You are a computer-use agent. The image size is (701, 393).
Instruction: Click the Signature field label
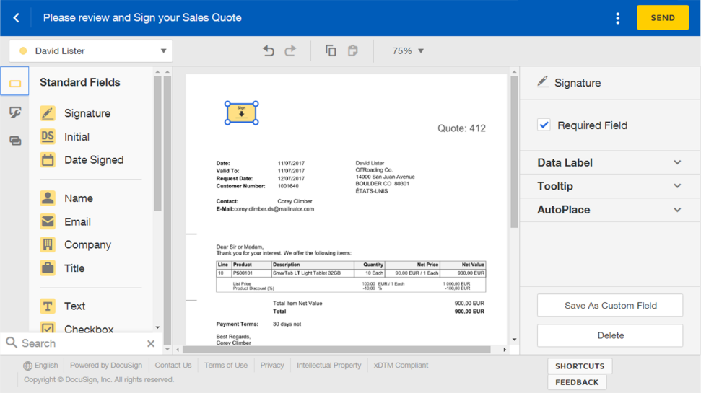[x=87, y=113]
